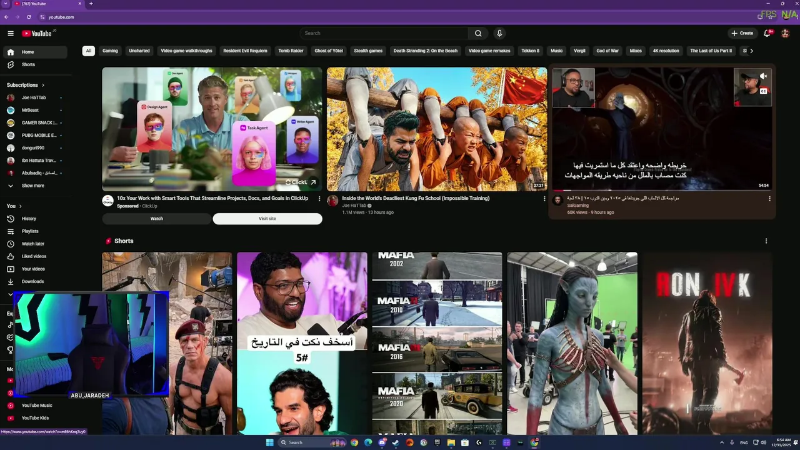
Task: Open the Mafia comparison Short
Action: click(437, 343)
